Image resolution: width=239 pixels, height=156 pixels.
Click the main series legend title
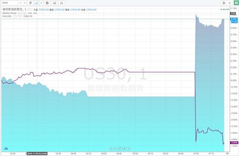pos(14,10)
